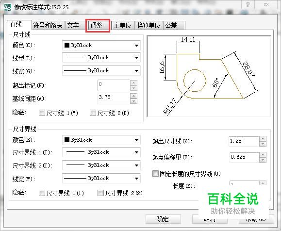Switch to the 调整 tab
The width and height of the screenshot is (281, 231).
click(x=98, y=25)
